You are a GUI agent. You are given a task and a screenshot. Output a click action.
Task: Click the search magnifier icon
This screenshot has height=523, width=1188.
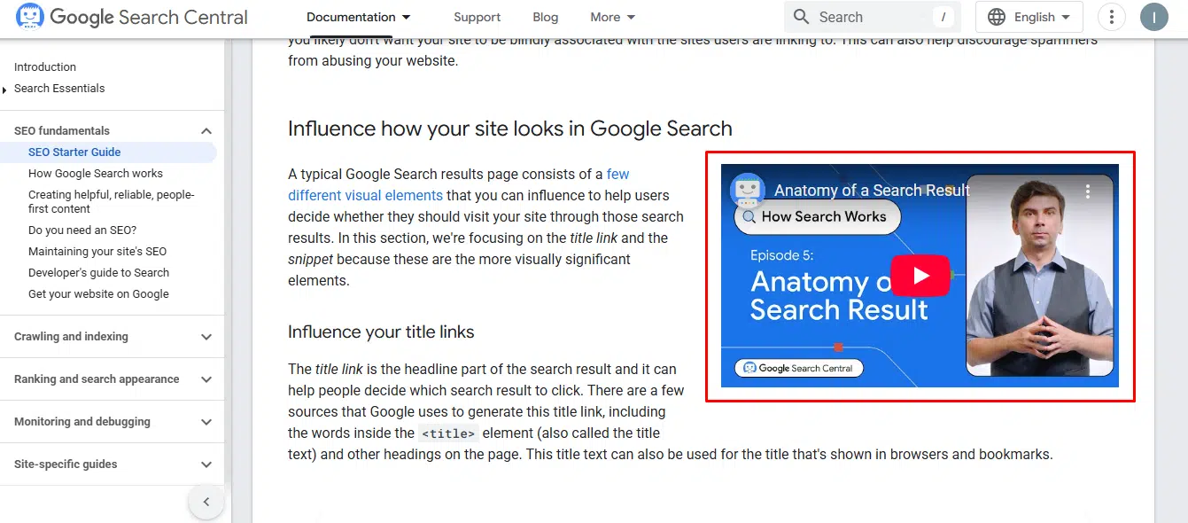(x=801, y=17)
